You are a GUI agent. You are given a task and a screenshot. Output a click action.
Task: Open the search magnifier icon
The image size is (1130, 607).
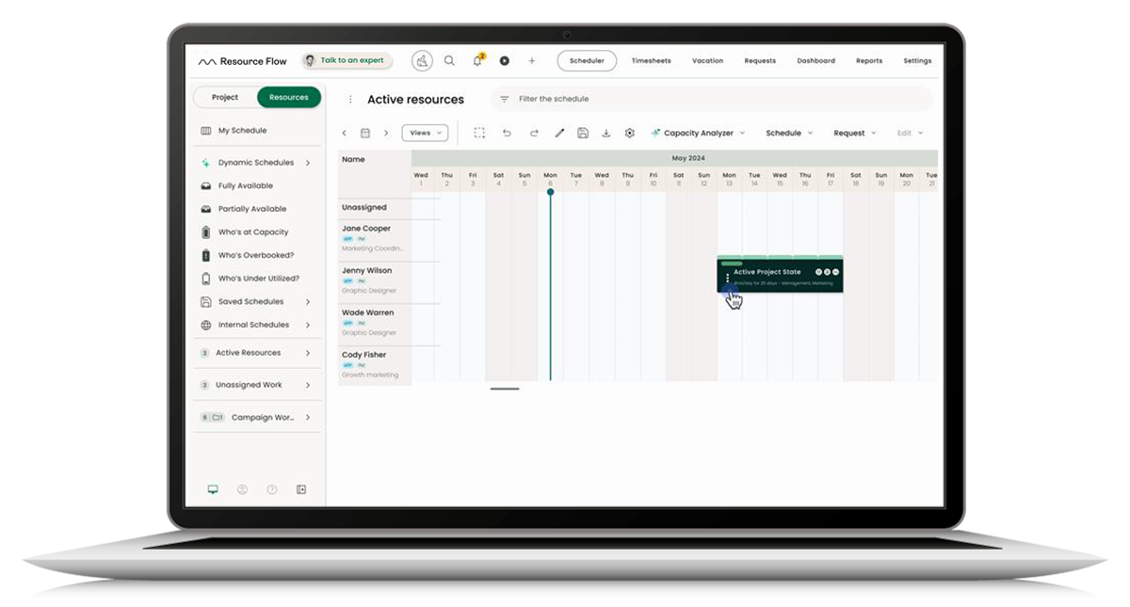tap(449, 60)
